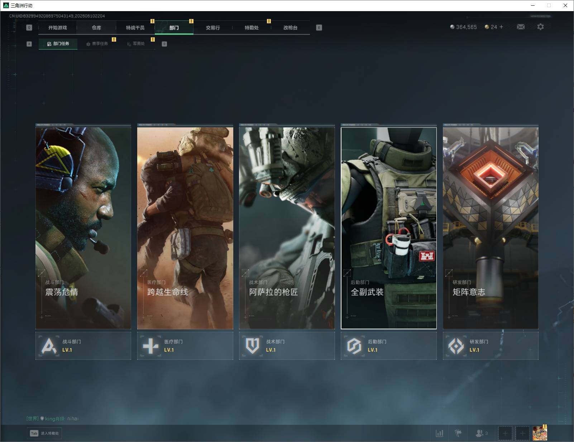This screenshot has height=442, width=574.
Task: Open the 全副武装 logistics department card
Action: (x=389, y=228)
